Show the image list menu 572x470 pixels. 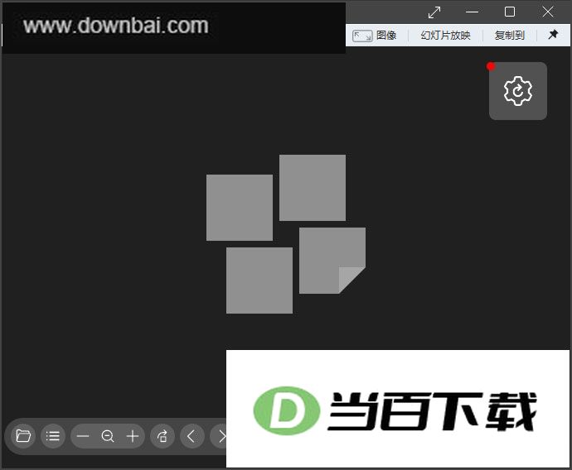click(53, 436)
